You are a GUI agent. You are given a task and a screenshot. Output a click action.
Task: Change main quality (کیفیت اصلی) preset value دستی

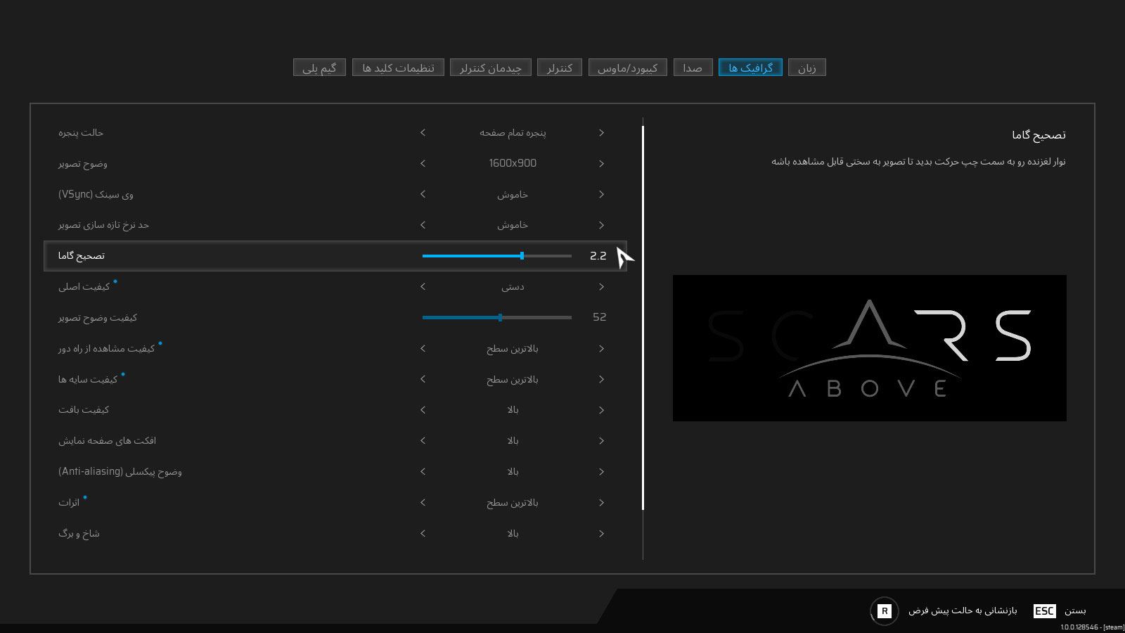point(512,287)
